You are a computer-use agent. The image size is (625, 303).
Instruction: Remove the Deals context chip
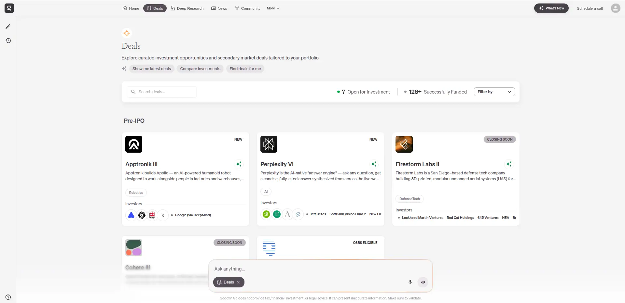(238, 282)
